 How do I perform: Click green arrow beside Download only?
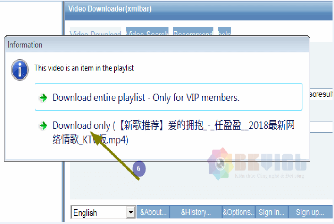[x=44, y=126]
